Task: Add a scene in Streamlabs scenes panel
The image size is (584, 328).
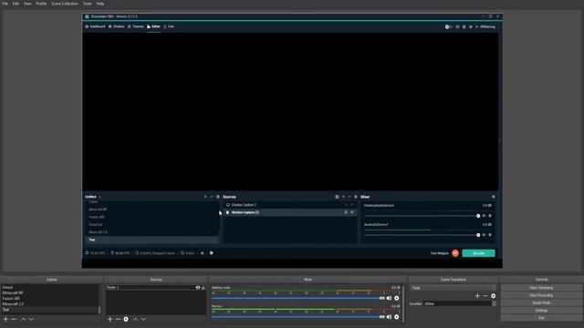Action: [205, 197]
